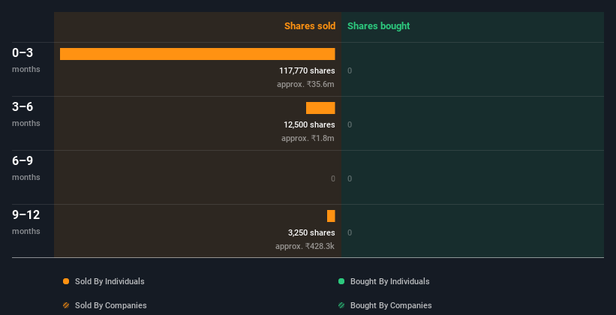Click the 6–9 months row label
This screenshot has height=315, width=616.
[x=26, y=168]
